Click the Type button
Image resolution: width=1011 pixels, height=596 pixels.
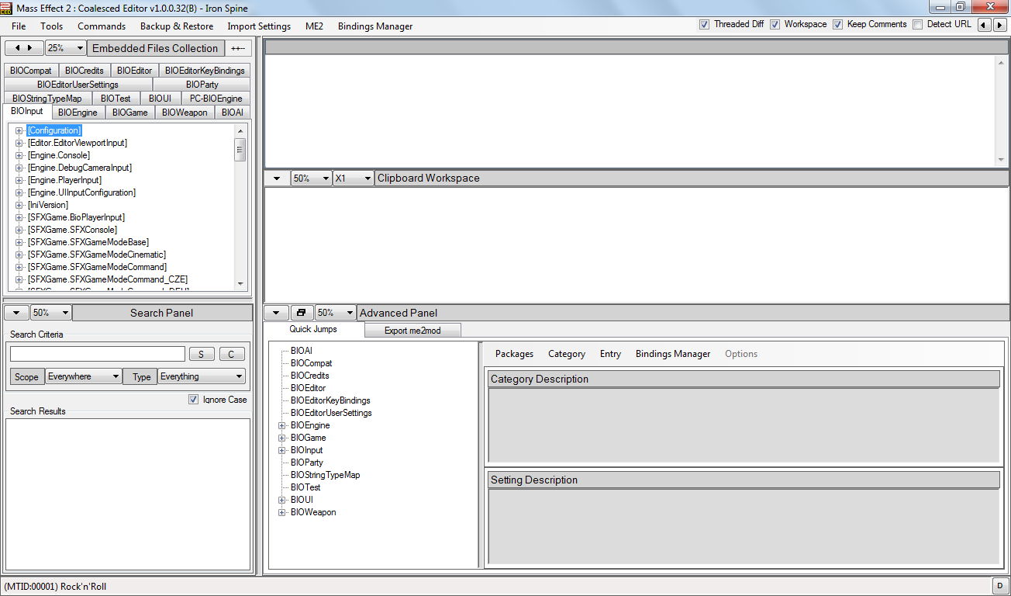coord(142,376)
